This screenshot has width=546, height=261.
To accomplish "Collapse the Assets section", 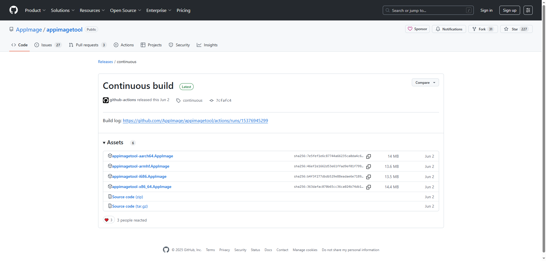I will tap(113, 143).
